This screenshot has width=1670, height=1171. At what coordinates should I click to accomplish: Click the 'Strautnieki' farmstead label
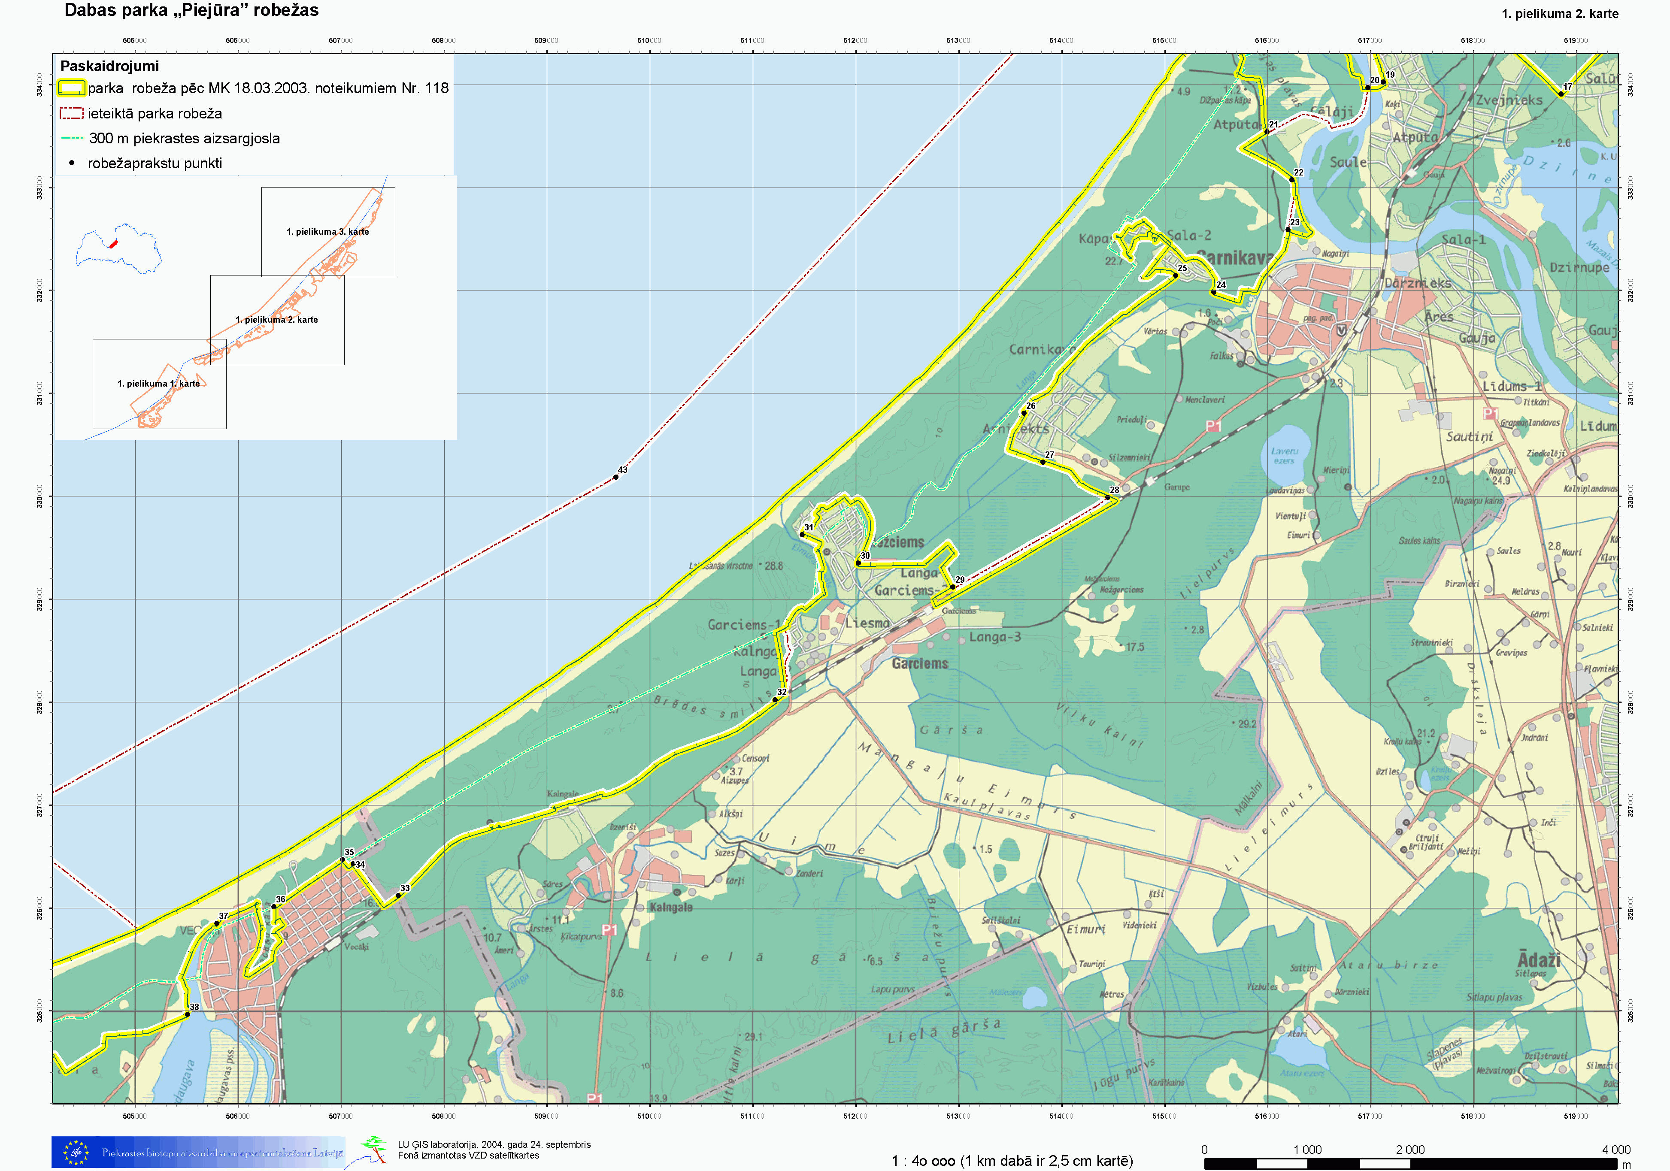pos(1431,642)
